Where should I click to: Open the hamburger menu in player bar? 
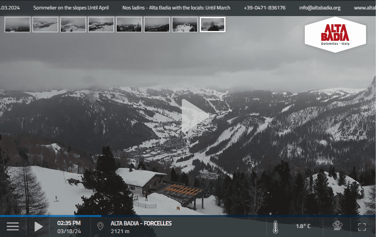13,226
